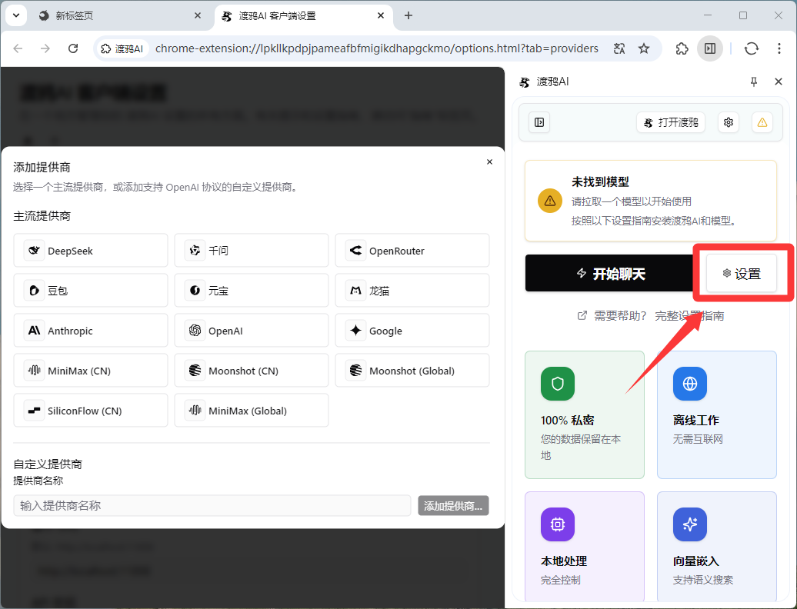Screen dimensions: 797x609
Task: Click the yellow warning triangle icon
Action: [762, 122]
